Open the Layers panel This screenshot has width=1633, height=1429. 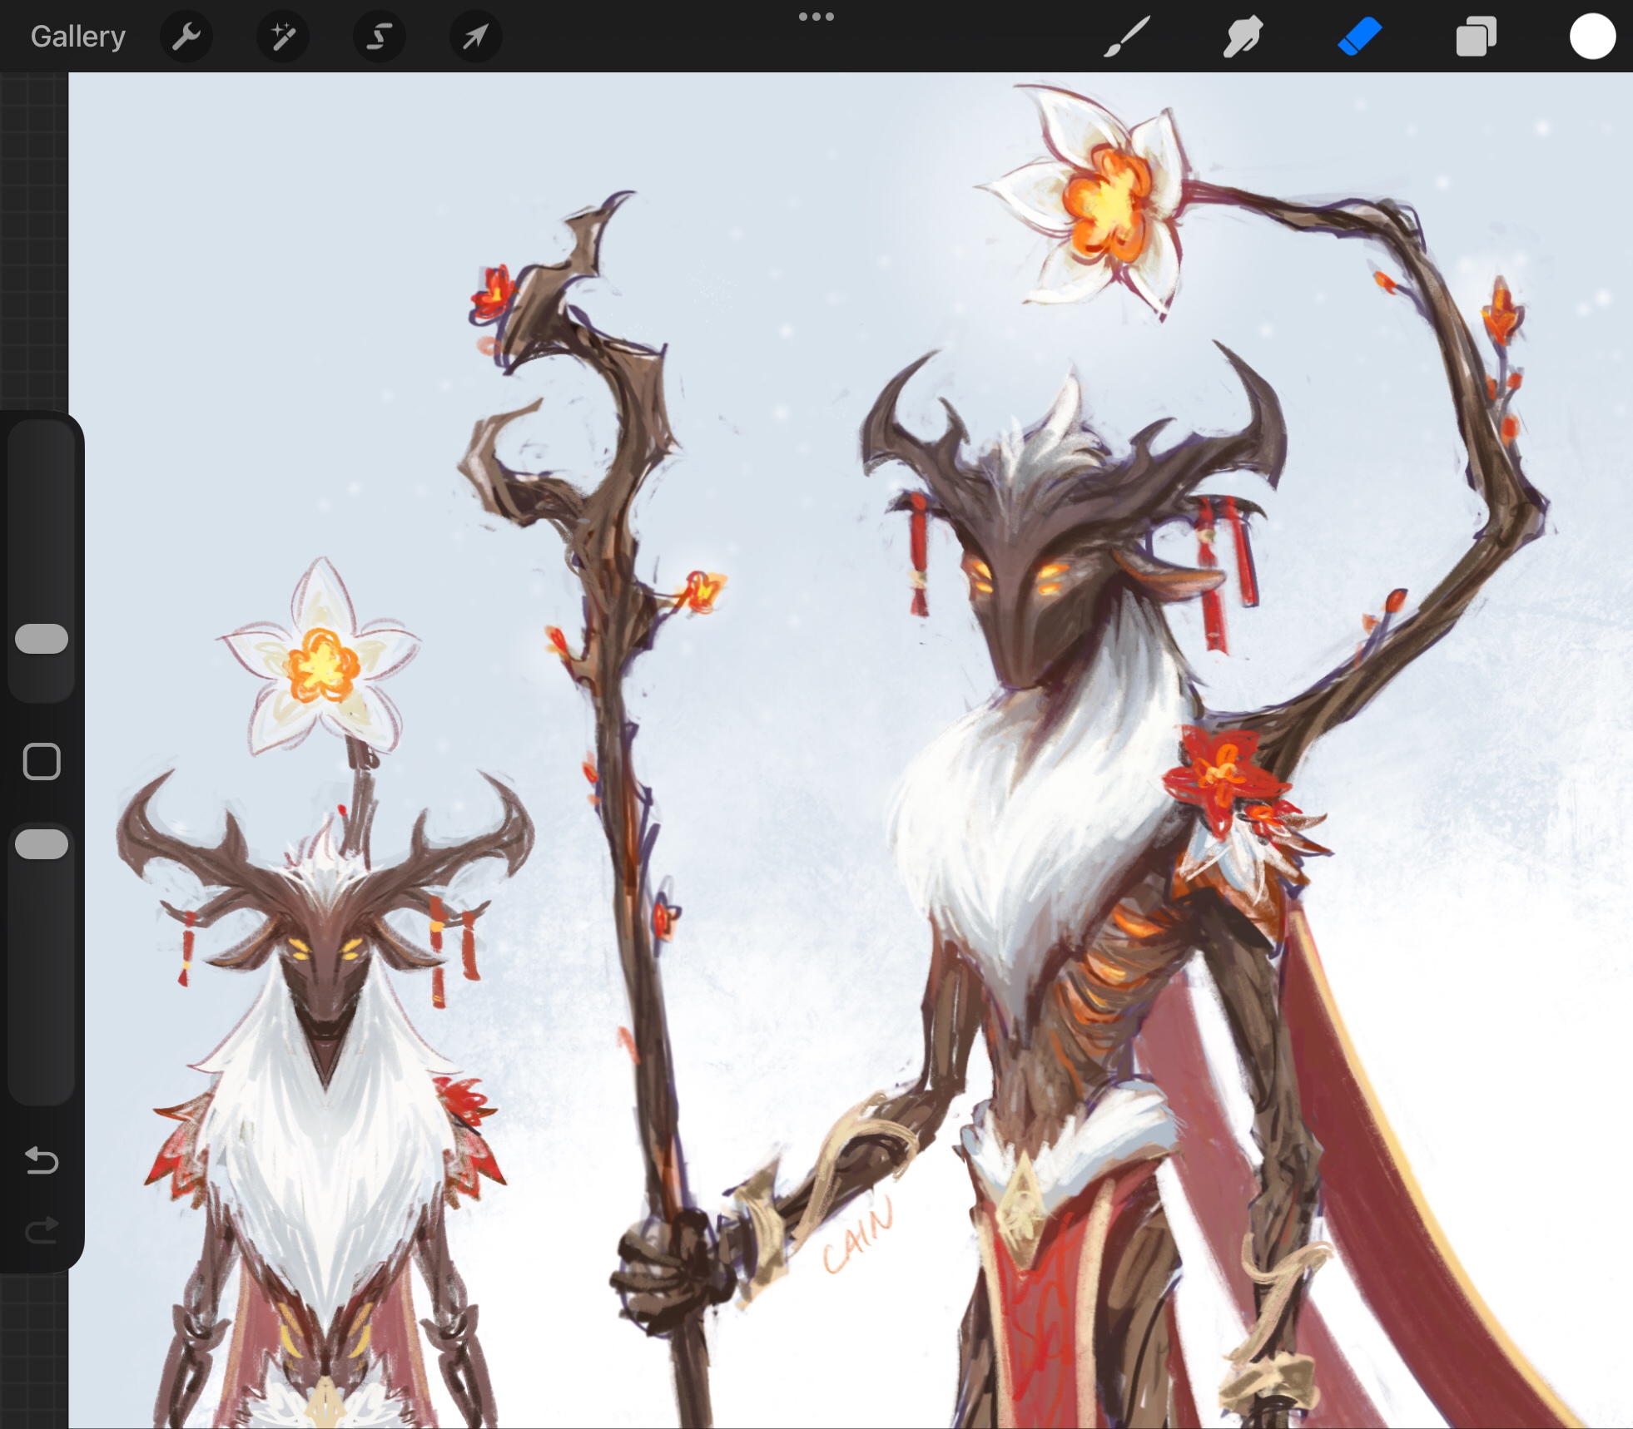pos(1476,37)
